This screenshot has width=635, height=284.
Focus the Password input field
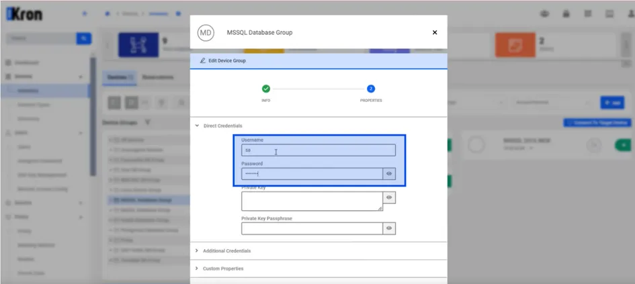coord(312,174)
